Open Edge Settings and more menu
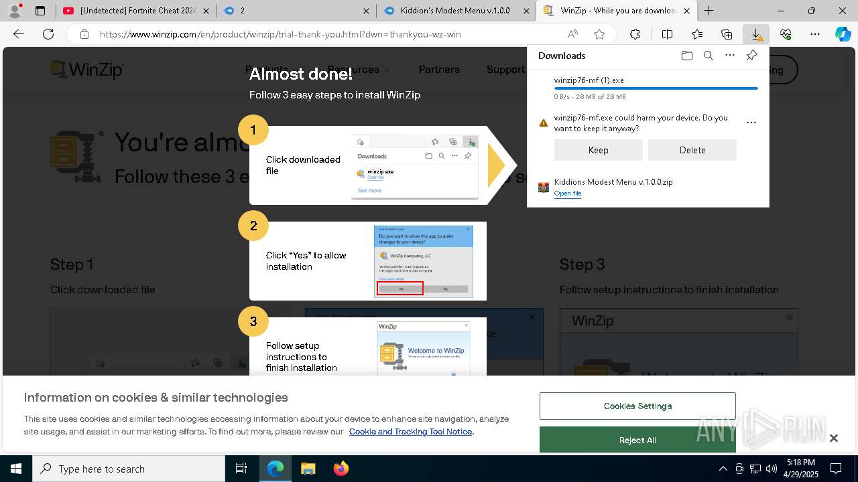Viewport: 858px width, 482px height. coord(815,34)
